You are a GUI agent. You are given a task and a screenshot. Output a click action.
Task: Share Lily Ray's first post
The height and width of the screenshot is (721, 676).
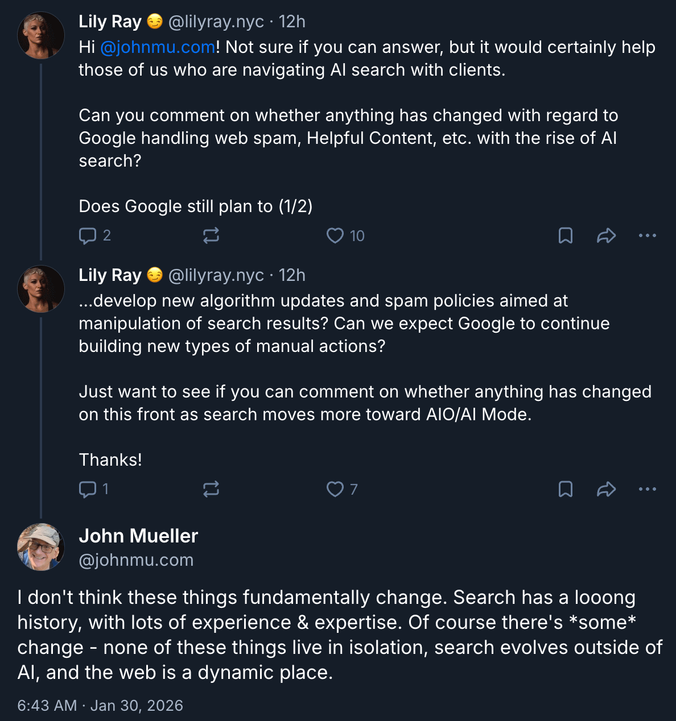point(607,236)
